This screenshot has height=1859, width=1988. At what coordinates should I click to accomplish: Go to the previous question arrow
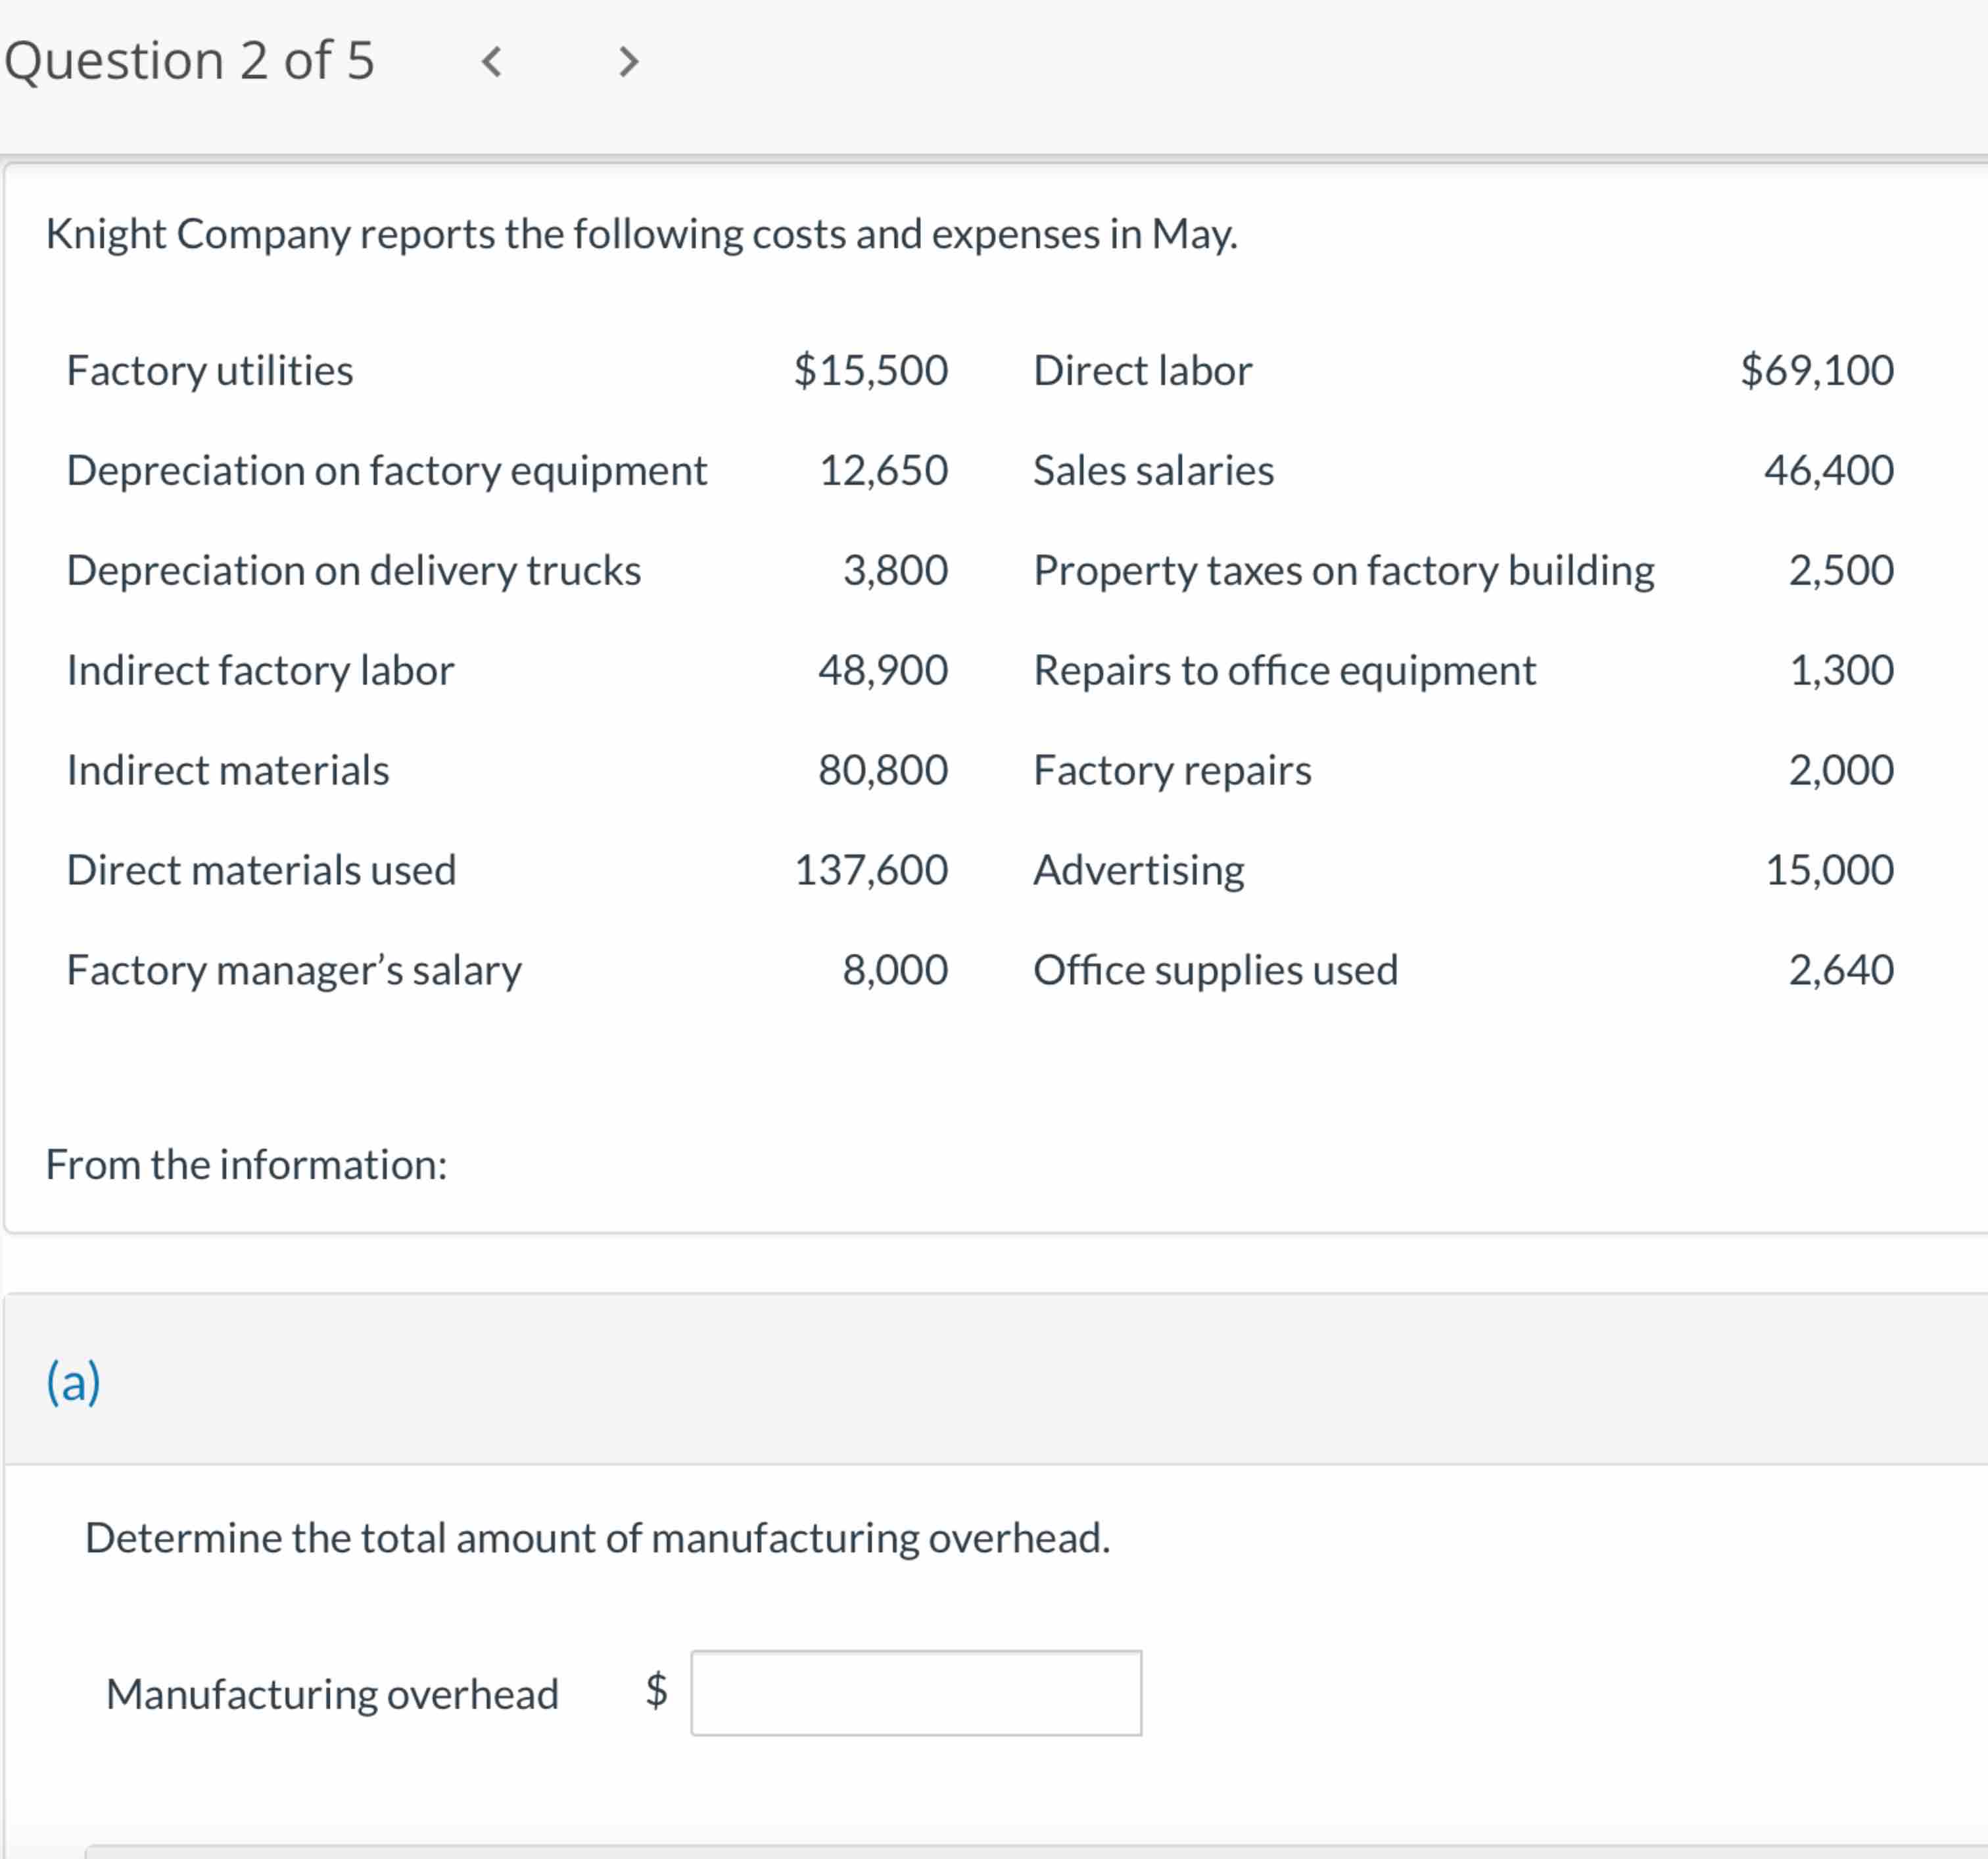491,62
